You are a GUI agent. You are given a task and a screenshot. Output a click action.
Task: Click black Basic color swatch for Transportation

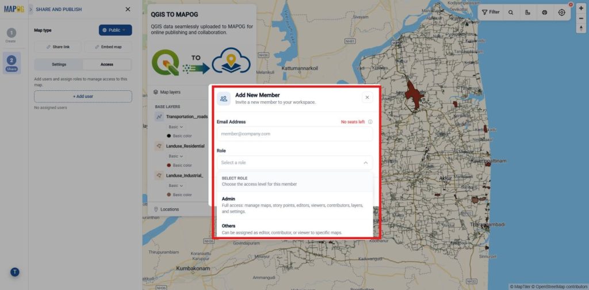[x=169, y=136]
